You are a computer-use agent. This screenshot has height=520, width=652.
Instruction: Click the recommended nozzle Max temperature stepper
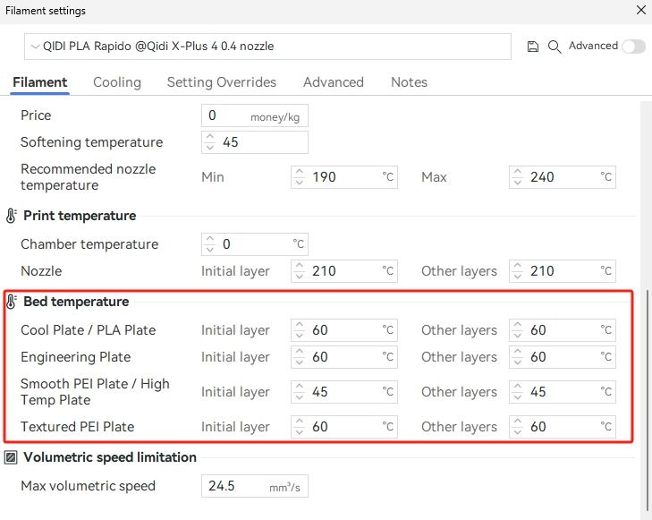tap(518, 177)
